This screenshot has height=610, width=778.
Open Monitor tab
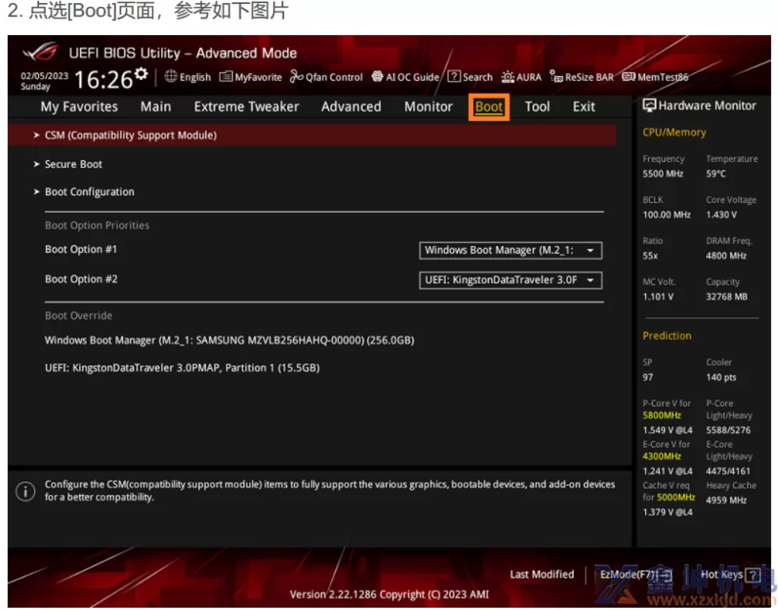(429, 107)
